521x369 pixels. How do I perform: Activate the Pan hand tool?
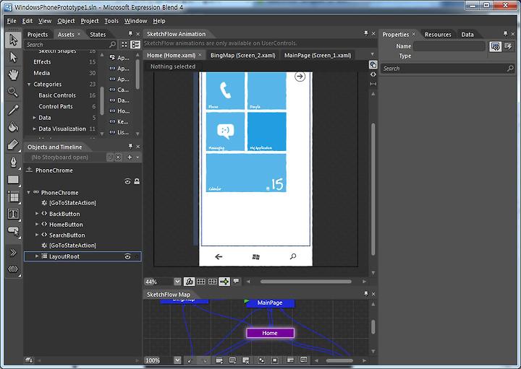13,74
